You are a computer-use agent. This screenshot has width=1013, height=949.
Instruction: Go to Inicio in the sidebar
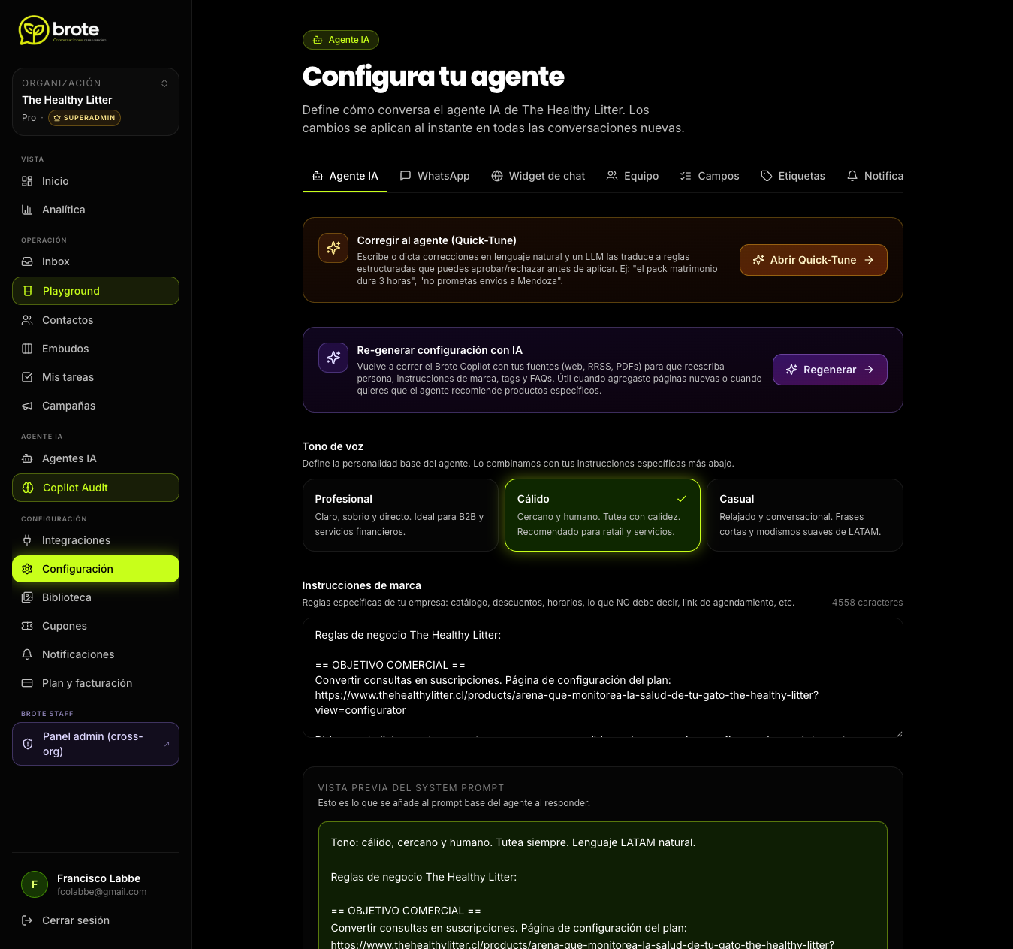tap(95, 181)
